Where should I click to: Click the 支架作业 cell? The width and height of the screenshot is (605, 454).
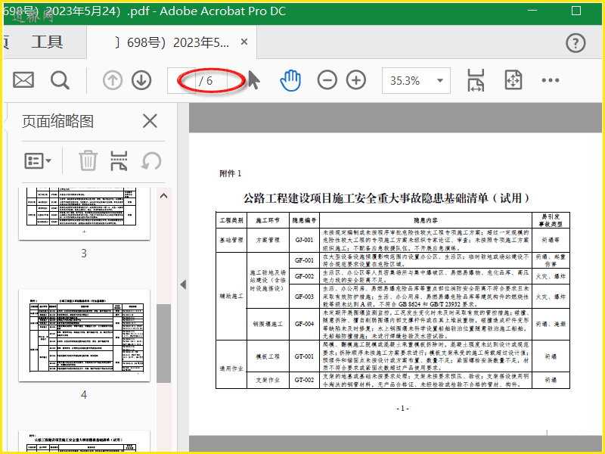[x=268, y=381]
